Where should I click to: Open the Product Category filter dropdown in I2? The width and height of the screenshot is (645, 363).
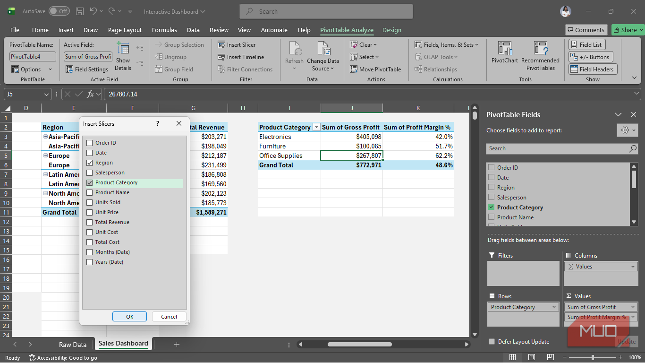(316, 127)
